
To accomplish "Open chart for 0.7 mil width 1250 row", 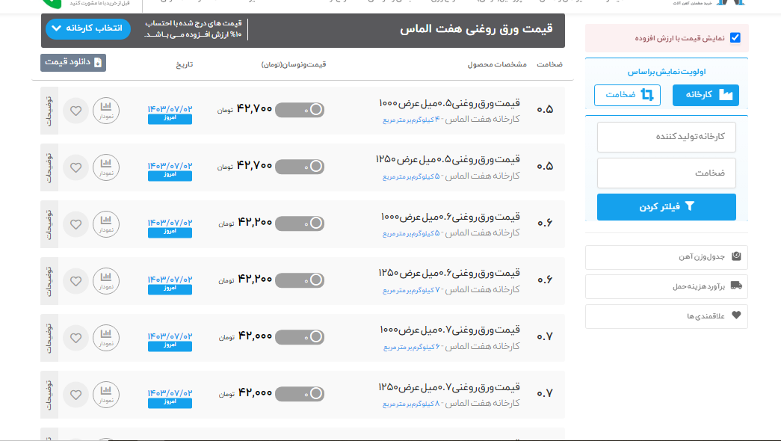I will click(x=105, y=395).
